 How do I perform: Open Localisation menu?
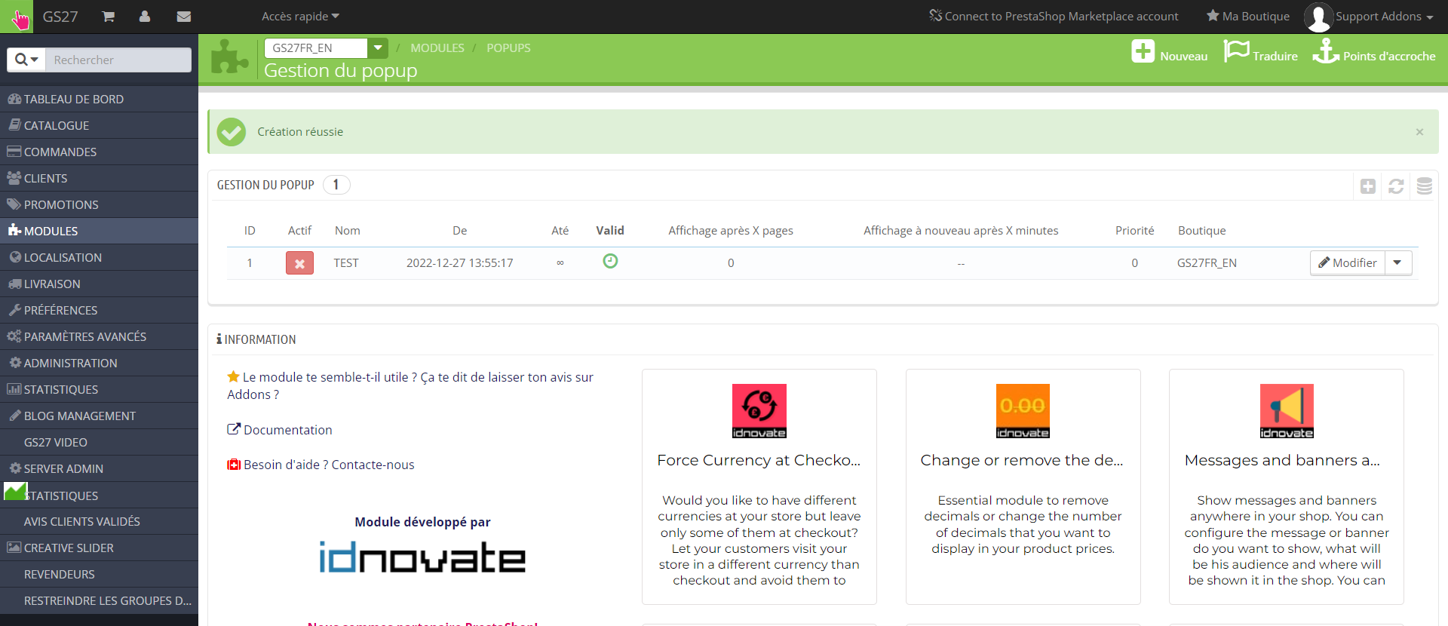pos(99,257)
